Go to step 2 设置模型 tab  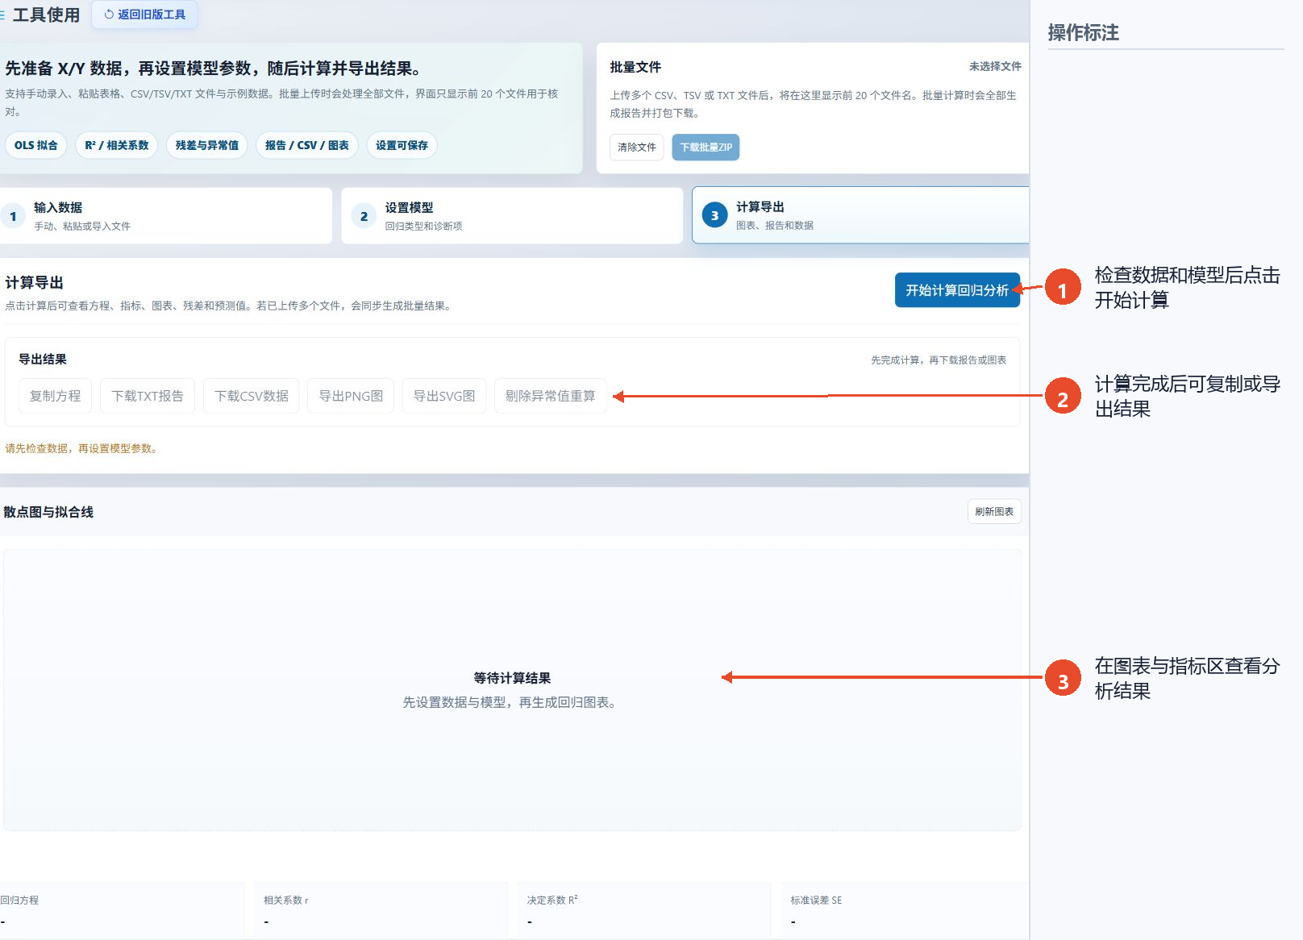coord(511,216)
